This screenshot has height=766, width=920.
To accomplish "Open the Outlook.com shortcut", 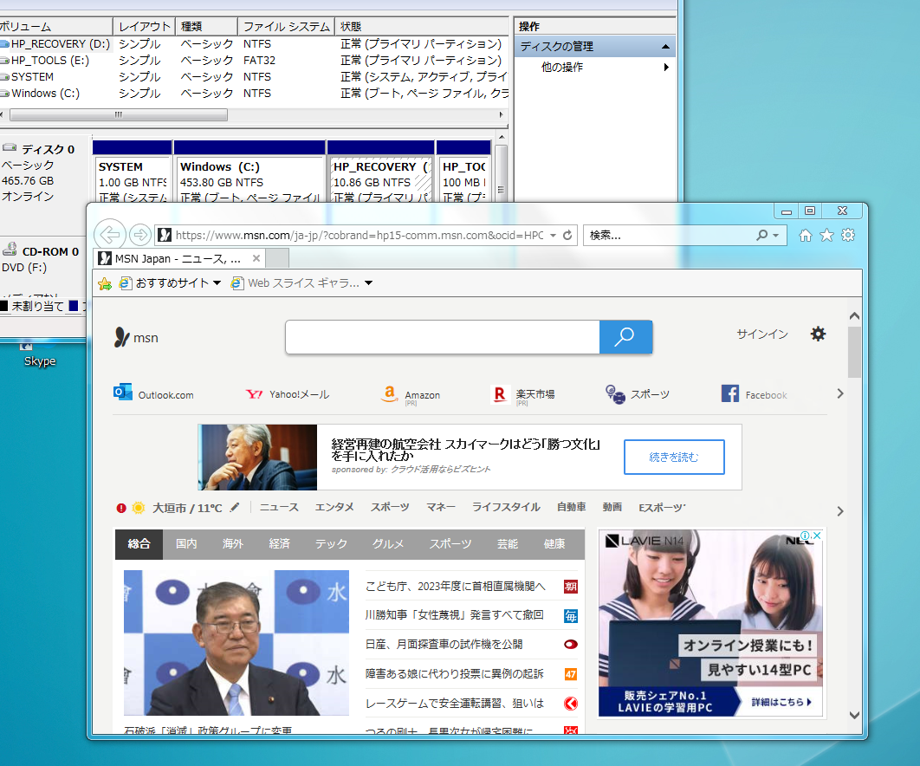I will tap(153, 393).
